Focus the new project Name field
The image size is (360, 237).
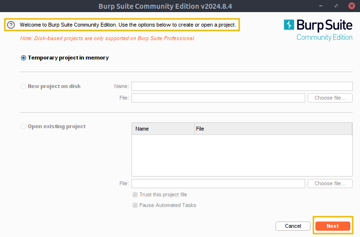[x=242, y=86]
